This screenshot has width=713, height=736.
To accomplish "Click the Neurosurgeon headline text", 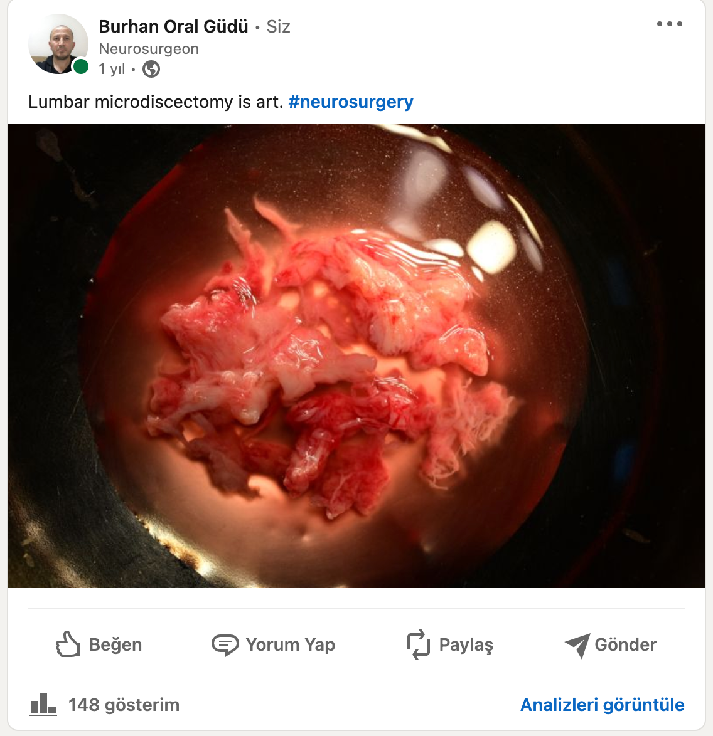I will 149,49.
